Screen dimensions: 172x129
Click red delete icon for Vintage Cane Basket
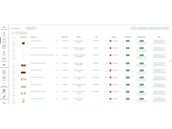[x=163, y=41]
